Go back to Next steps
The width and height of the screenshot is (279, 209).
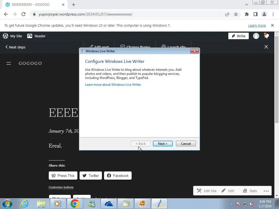click(15, 47)
